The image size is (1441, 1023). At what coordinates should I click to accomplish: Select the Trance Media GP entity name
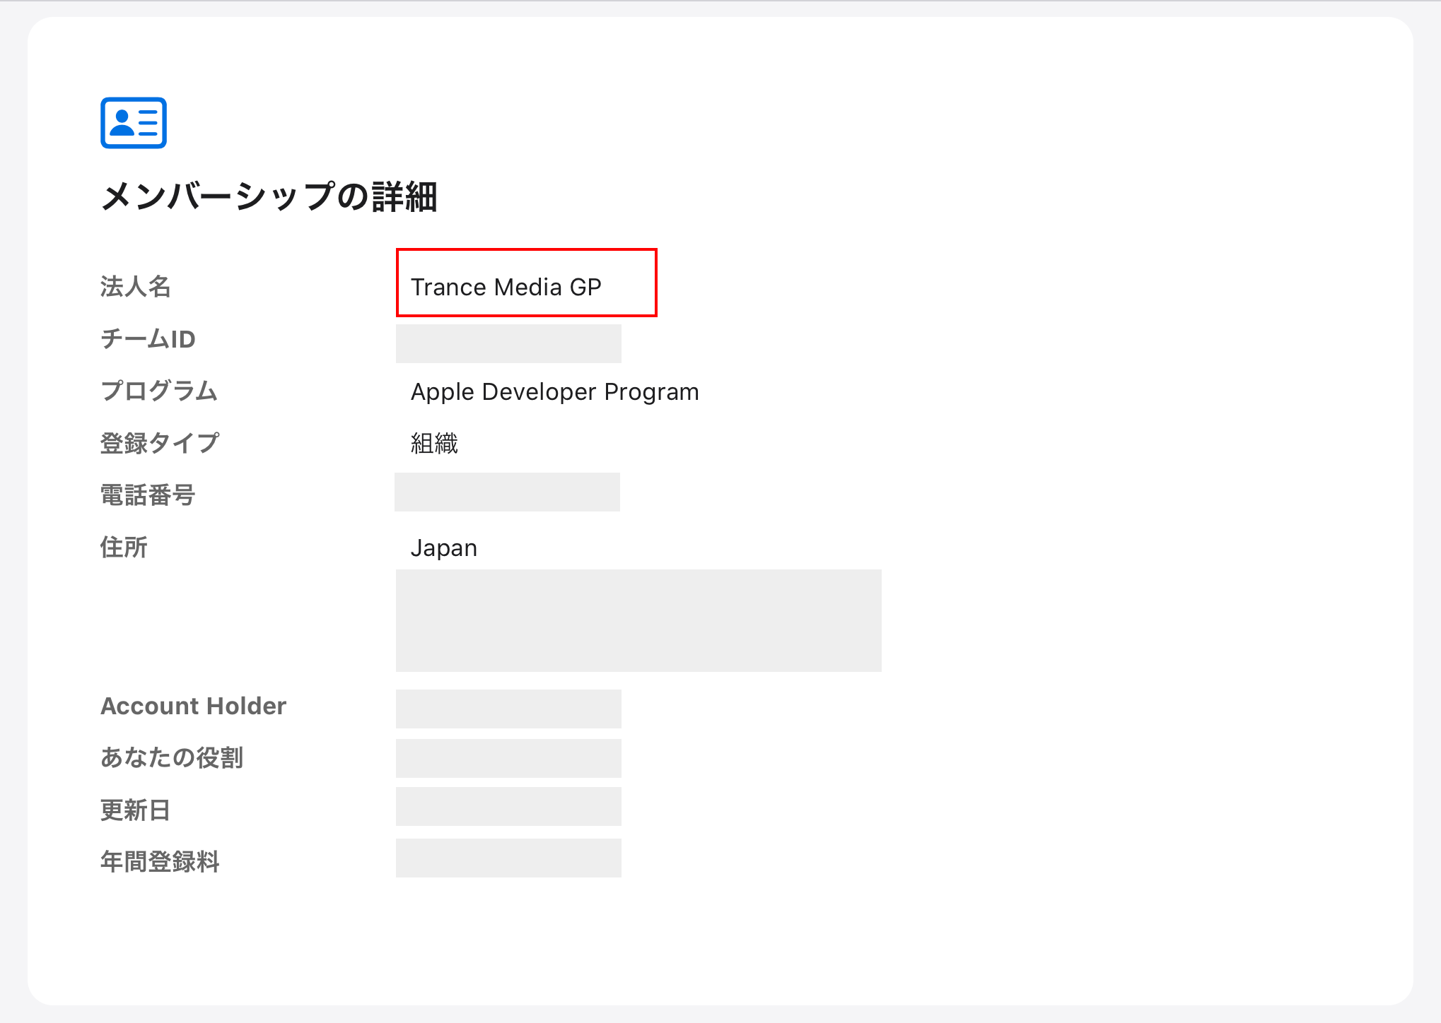(506, 287)
